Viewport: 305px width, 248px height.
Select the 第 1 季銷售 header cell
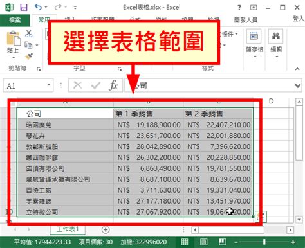148,113
